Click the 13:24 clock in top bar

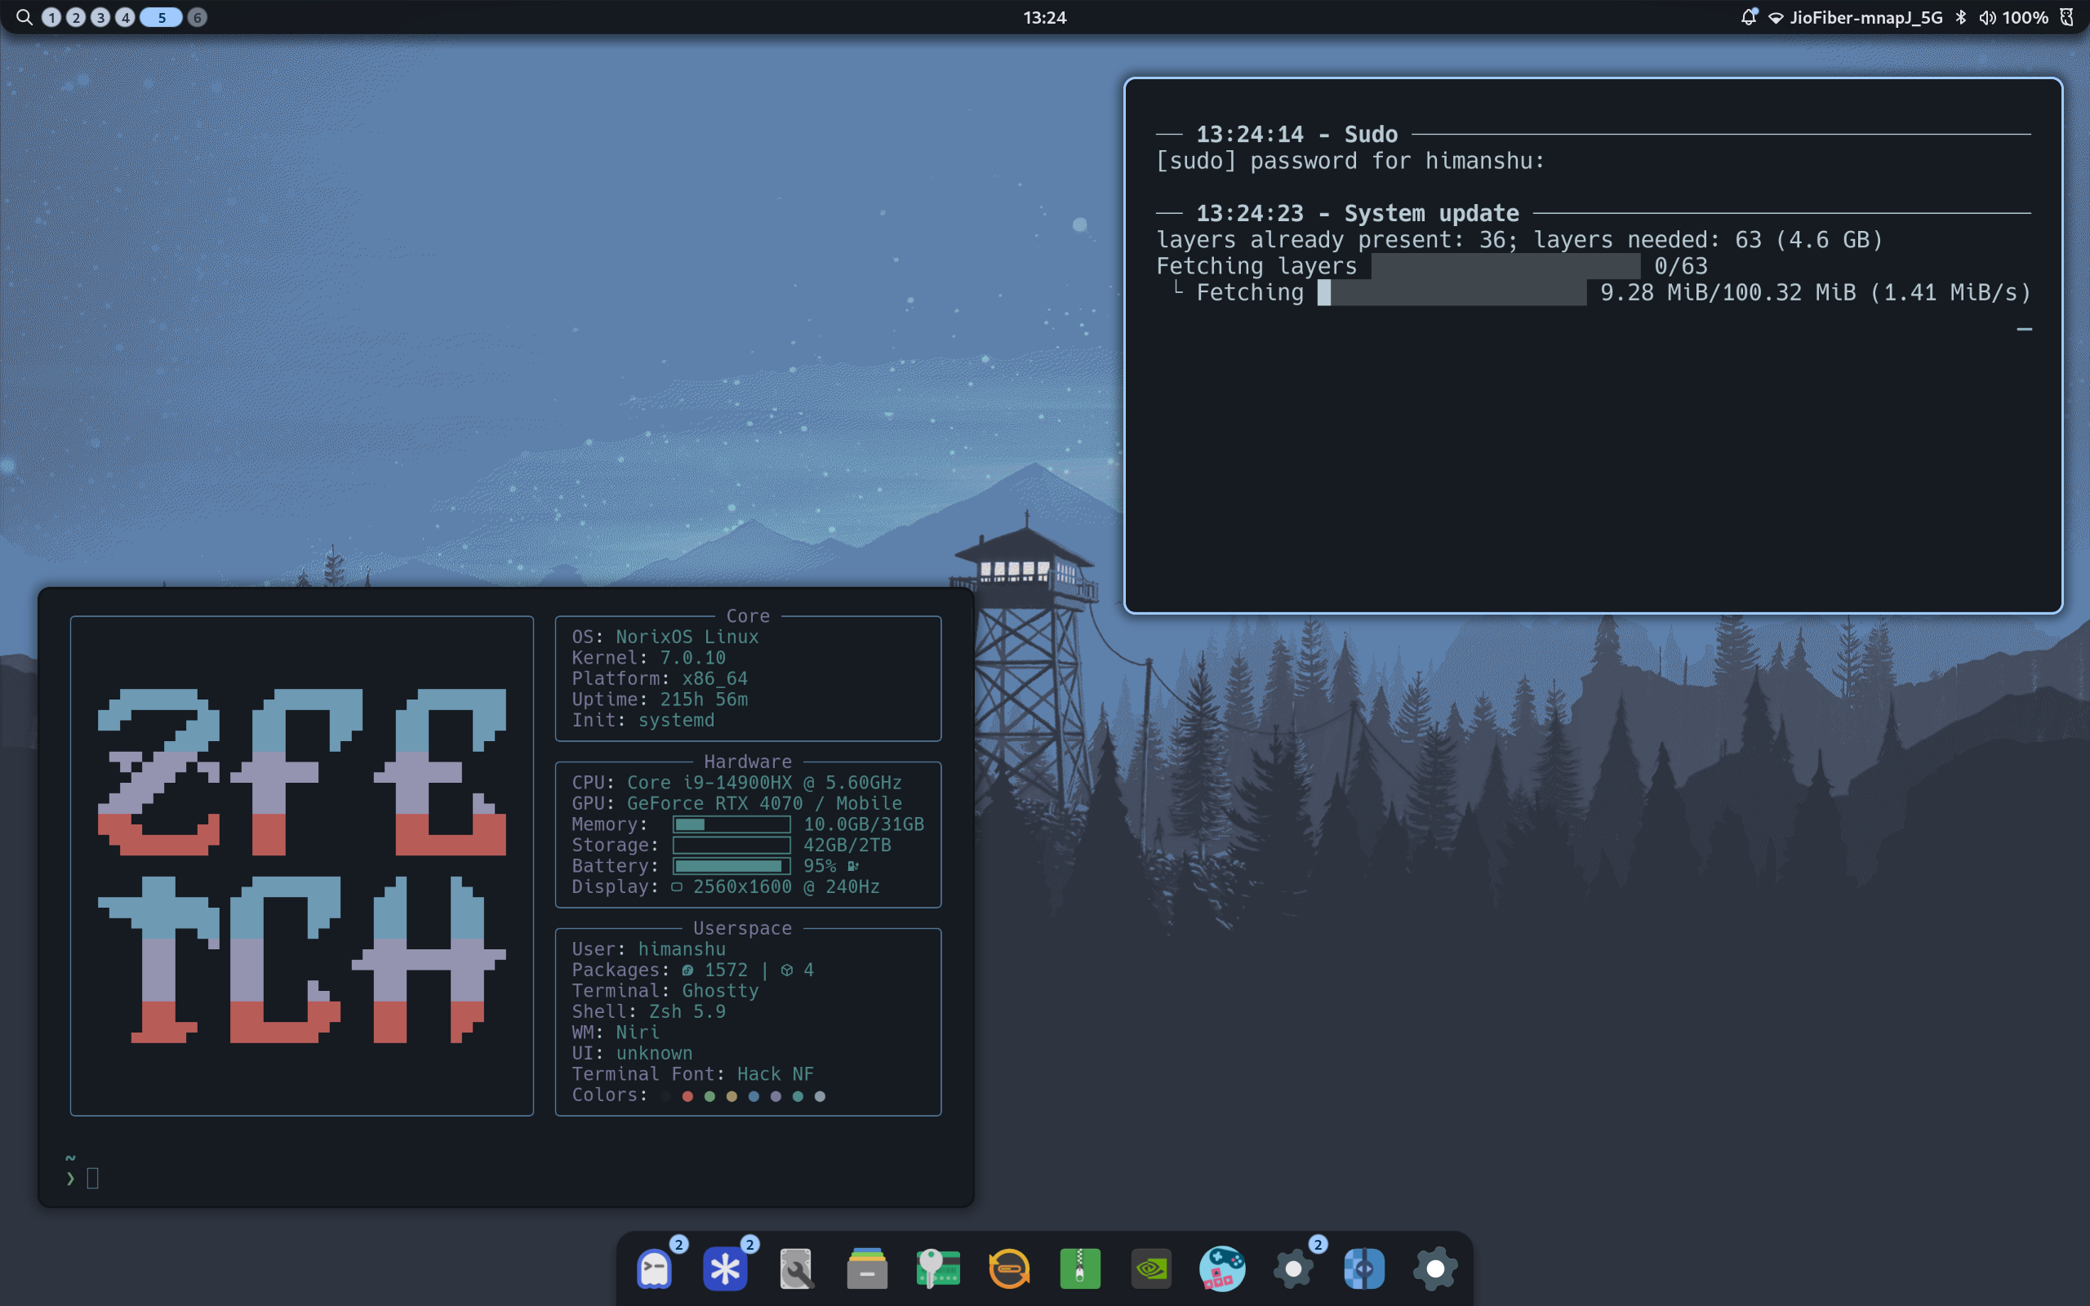(x=1045, y=17)
